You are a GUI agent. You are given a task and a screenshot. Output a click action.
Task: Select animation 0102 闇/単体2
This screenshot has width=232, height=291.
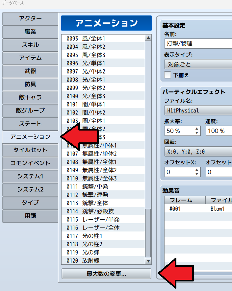103,112
